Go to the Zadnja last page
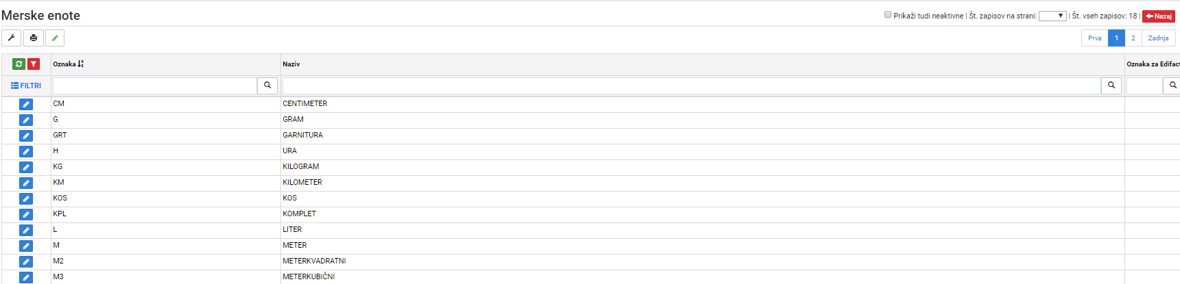The height and width of the screenshot is (284, 1180). (1159, 38)
